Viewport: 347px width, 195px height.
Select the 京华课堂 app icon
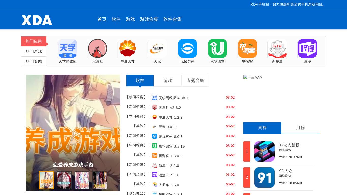pyautogui.click(x=217, y=48)
